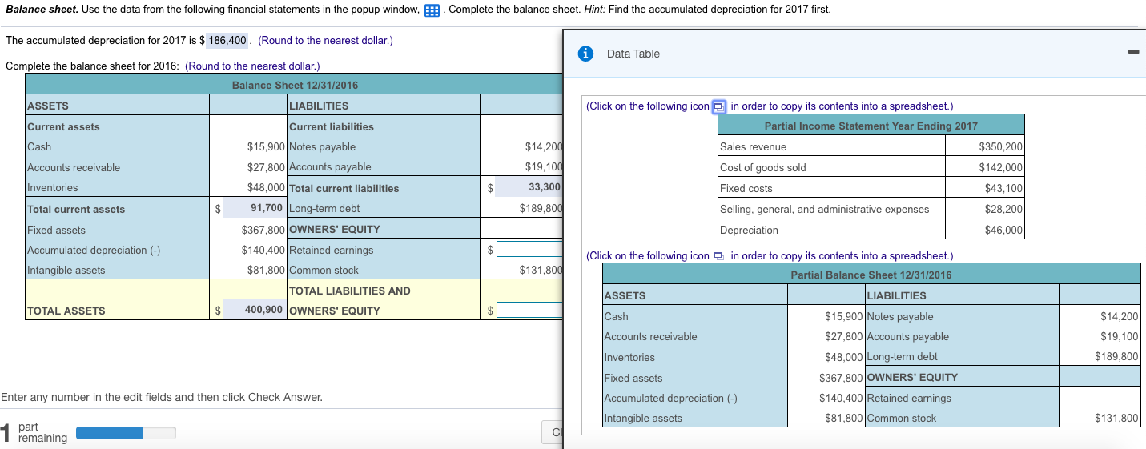The height and width of the screenshot is (449, 1146).
Task: Click Fixed assets value $367,800 in main sheet
Action: point(264,229)
